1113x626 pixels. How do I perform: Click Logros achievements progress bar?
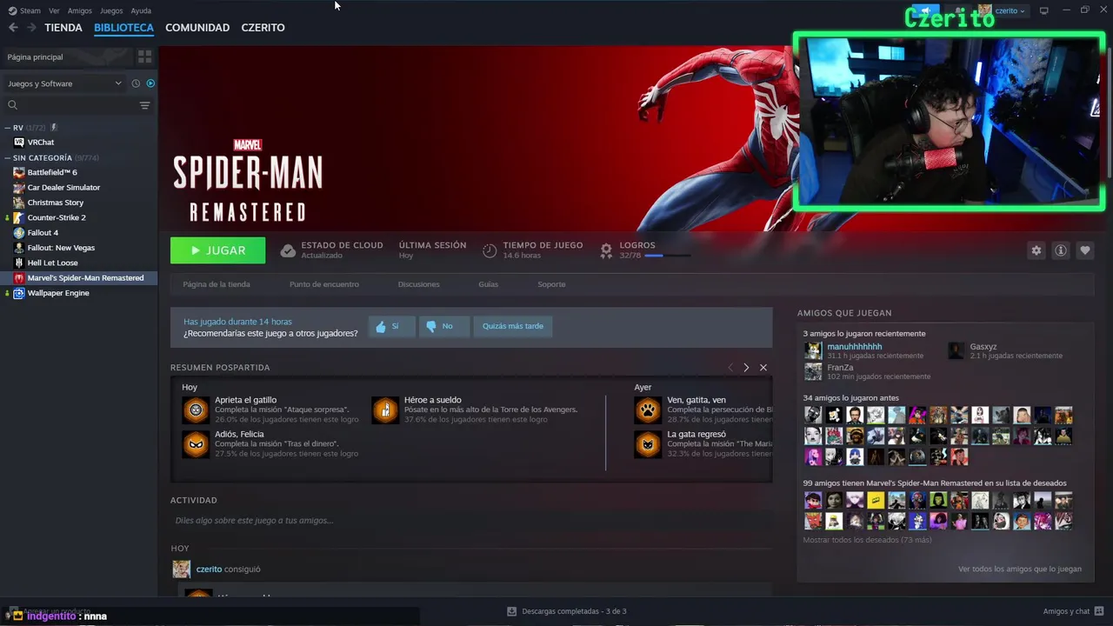coord(667,256)
